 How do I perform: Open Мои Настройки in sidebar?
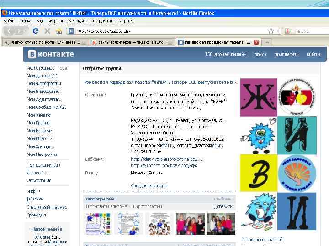(42, 154)
